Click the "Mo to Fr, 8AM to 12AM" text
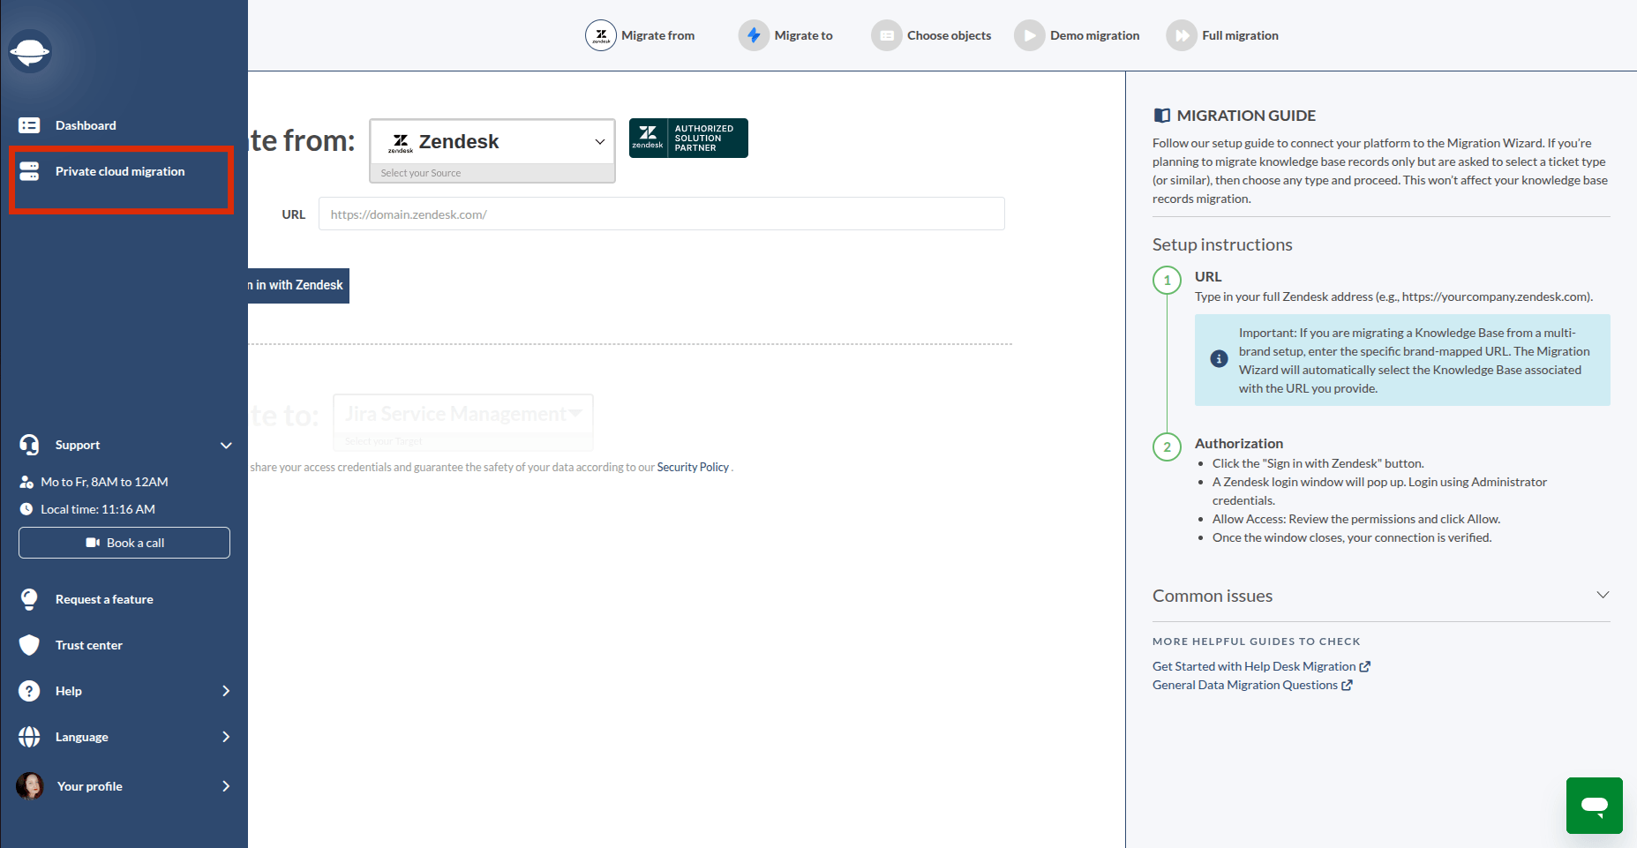The image size is (1637, 848). pyautogui.click(x=104, y=482)
